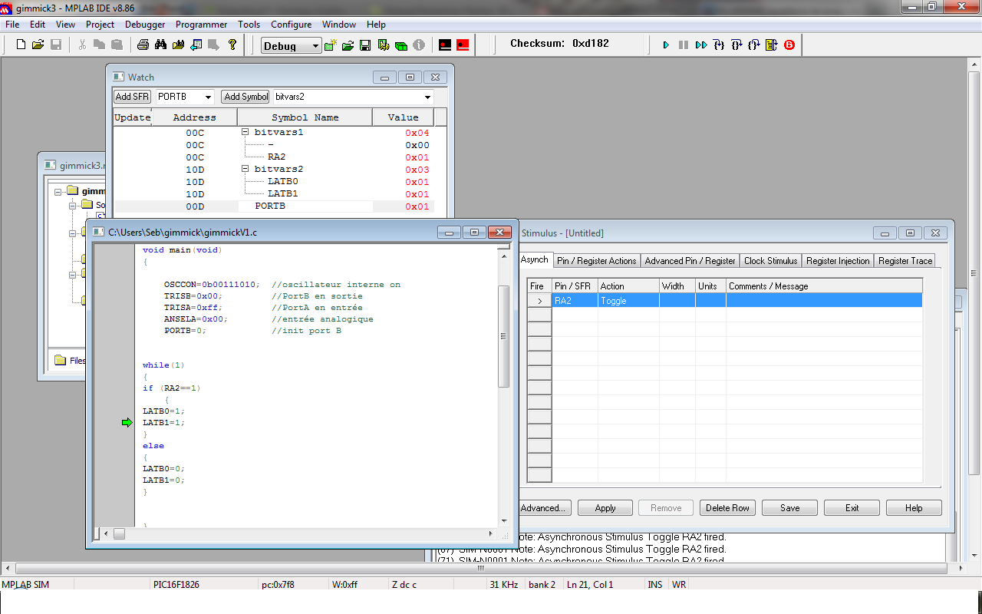Fire the RA2 Toggle stimulus row
This screenshot has width=982, height=614.
(539, 301)
